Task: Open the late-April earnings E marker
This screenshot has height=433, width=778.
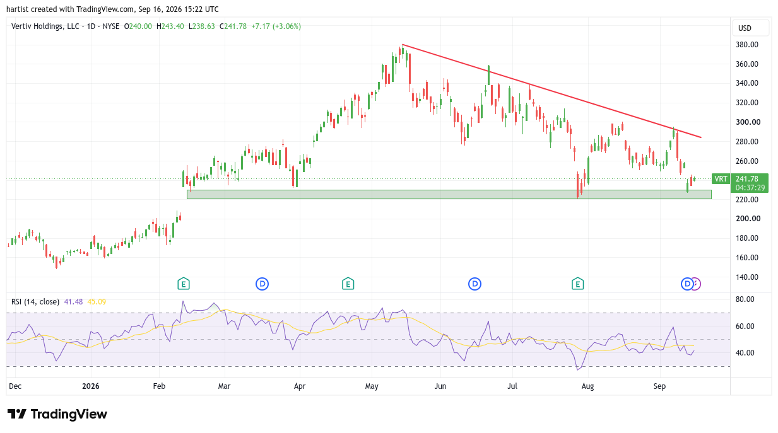Action: [x=348, y=284]
